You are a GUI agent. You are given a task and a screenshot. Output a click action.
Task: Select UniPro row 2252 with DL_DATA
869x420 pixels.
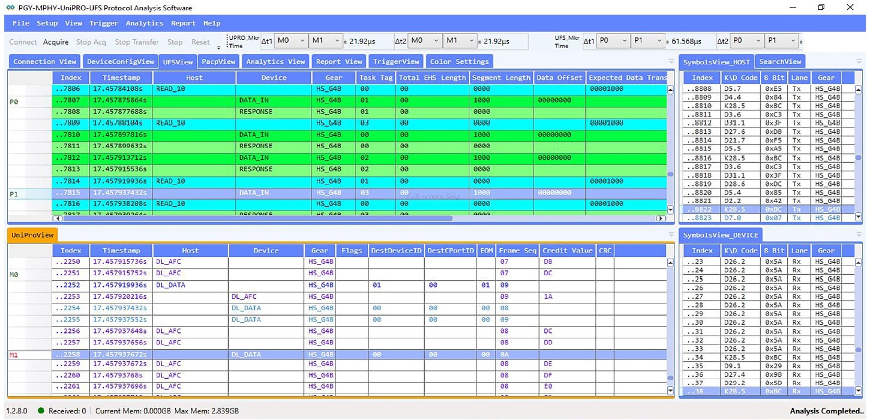point(170,285)
